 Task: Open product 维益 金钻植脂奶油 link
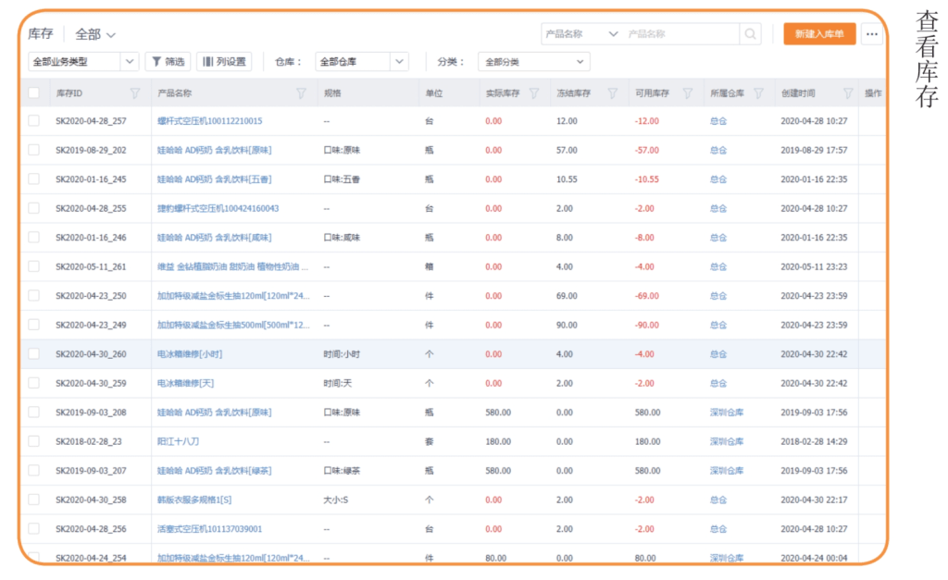point(232,266)
